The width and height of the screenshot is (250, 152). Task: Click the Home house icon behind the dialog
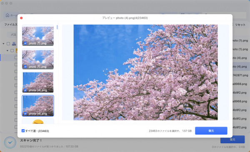[x=7, y=15]
